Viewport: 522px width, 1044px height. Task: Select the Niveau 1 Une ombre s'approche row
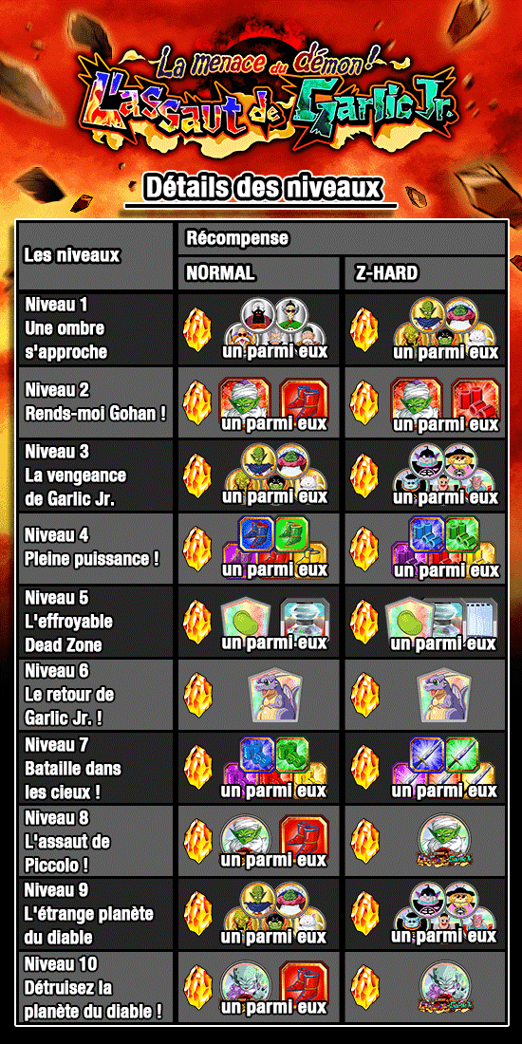[x=261, y=329]
